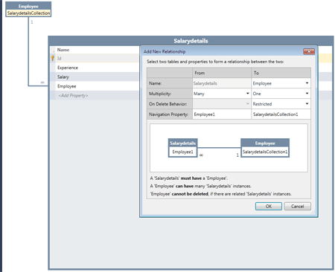
Task: Select SalarydetailsCollection in Employee entity box
Action: [x=28, y=13]
